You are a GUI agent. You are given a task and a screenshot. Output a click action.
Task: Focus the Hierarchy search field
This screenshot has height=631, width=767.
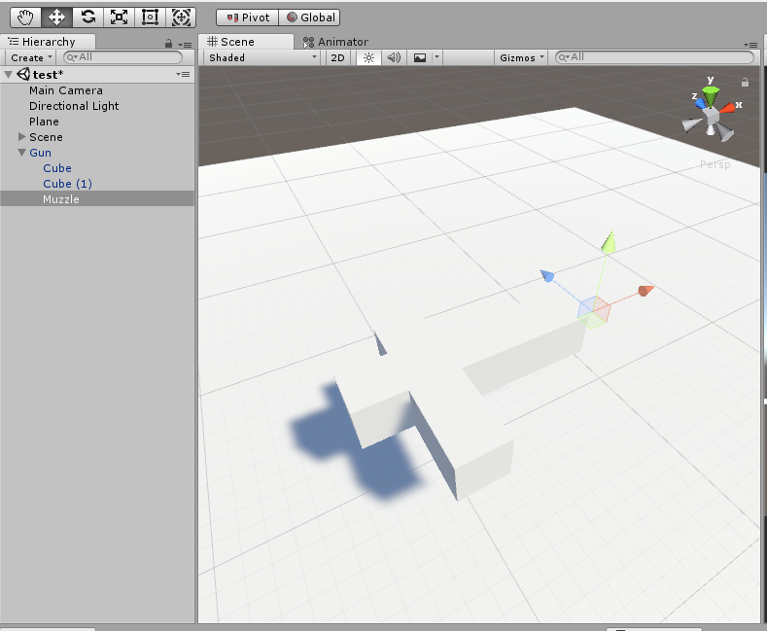[122, 57]
